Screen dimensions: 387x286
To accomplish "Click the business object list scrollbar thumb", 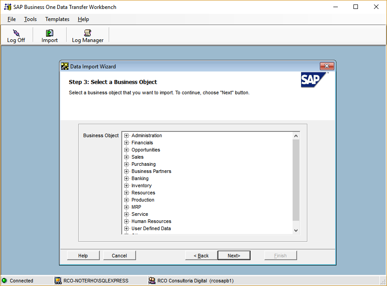I will tap(296, 180).
